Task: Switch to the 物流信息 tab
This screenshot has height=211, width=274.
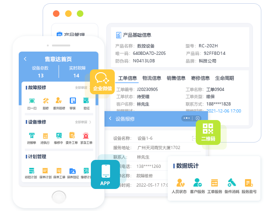Action: pyautogui.click(x=152, y=78)
